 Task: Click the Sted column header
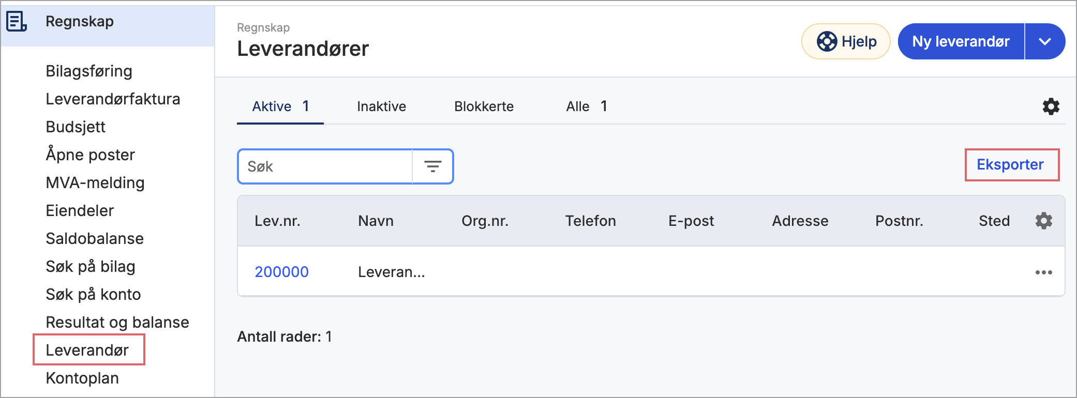click(994, 221)
